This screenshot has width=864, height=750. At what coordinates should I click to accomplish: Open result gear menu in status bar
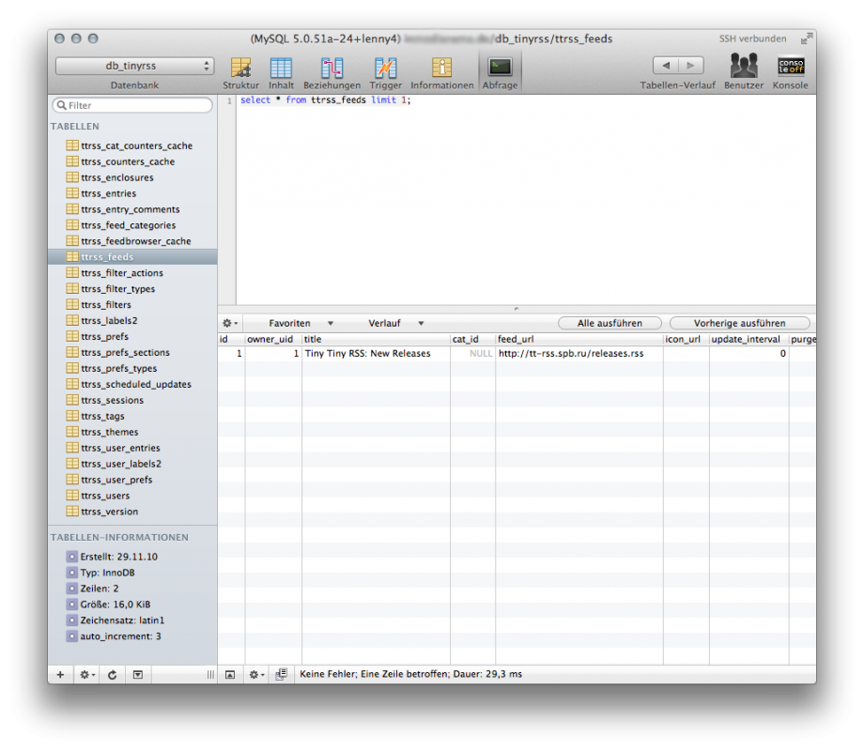(256, 675)
